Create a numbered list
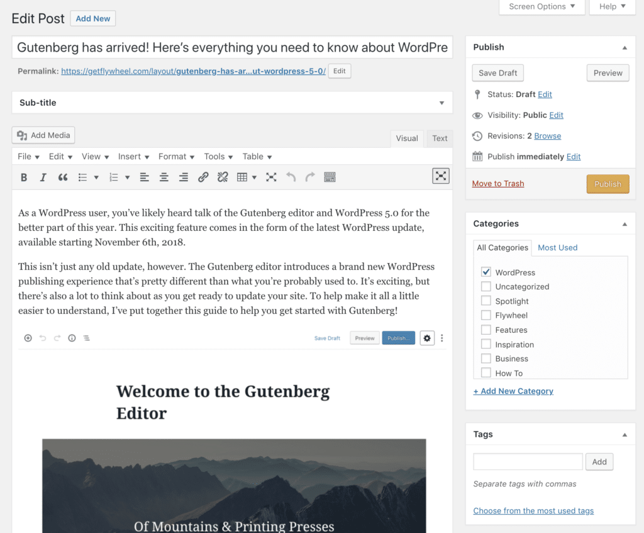Screen dimensions: 644x533 (x=114, y=177)
